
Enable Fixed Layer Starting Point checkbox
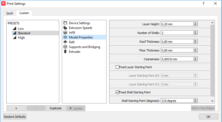(x=118, y=67)
